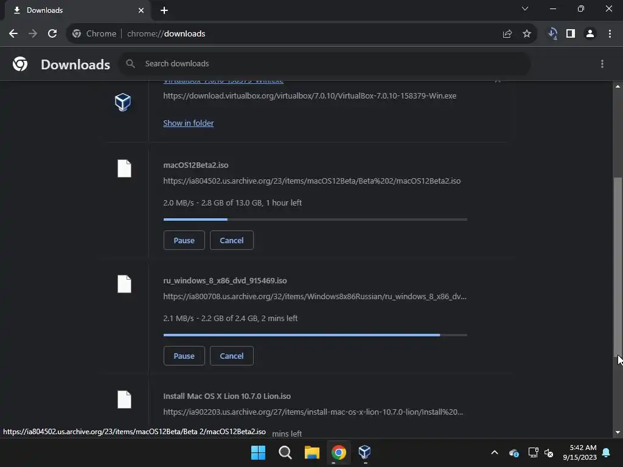Viewport: 623px width, 467px height.
Task: Click the ru_windows_8 iso progress bar
Action: click(x=315, y=335)
